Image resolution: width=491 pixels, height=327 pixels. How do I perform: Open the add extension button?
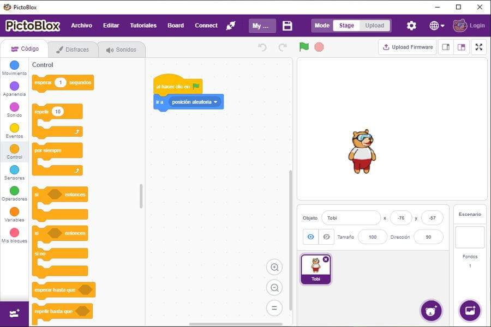14,313
